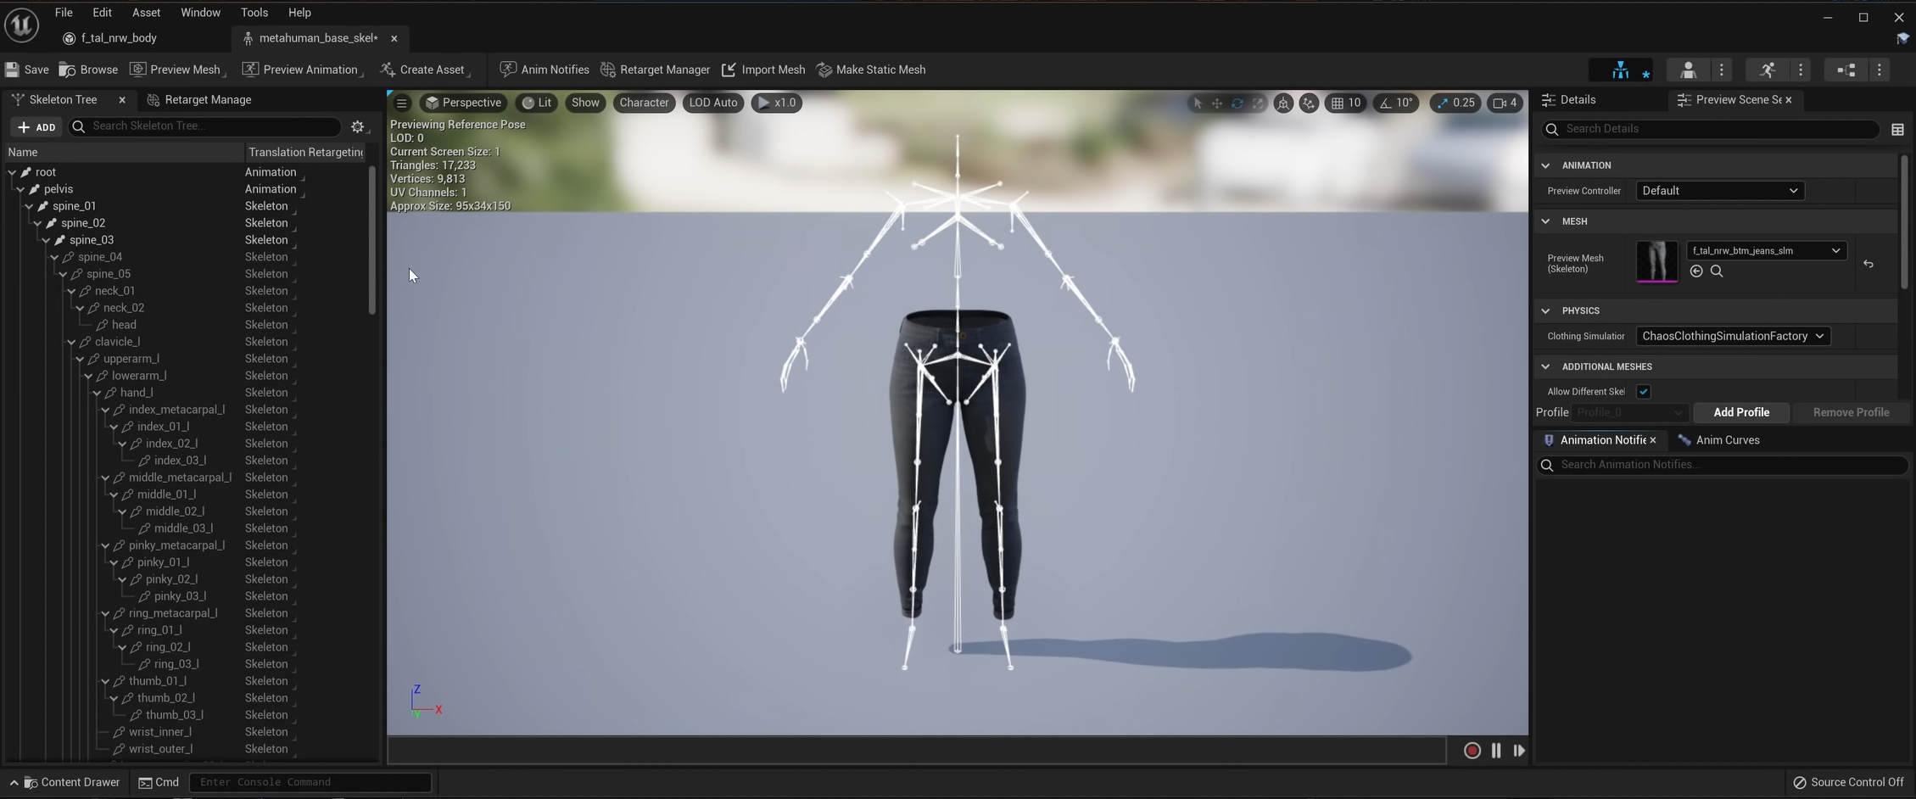This screenshot has height=799, width=1916.
Task: Open the Asset menu
Action: point(146,13)
